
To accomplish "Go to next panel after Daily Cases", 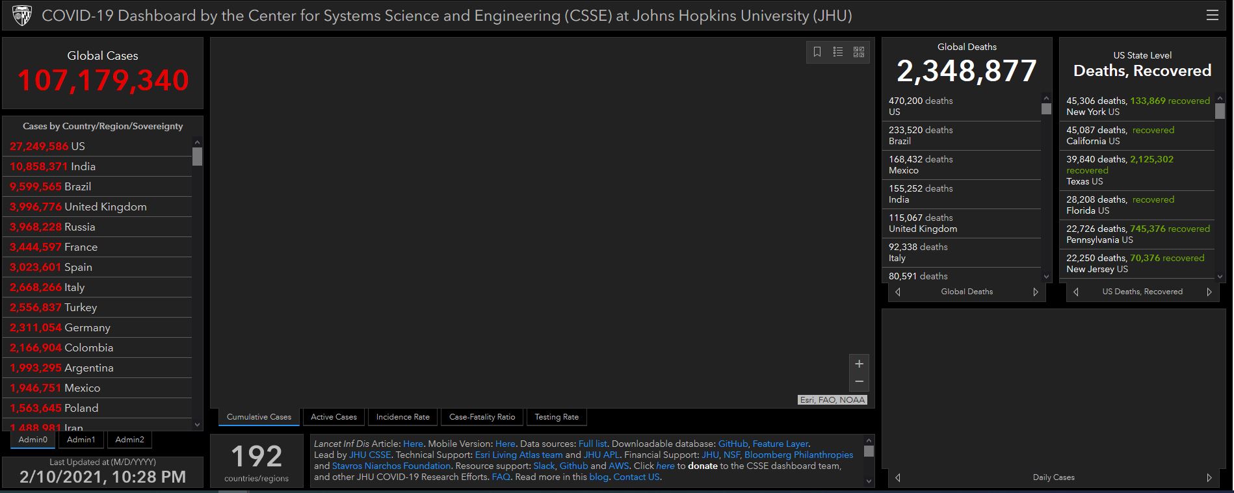I will tap(1209, 477).
